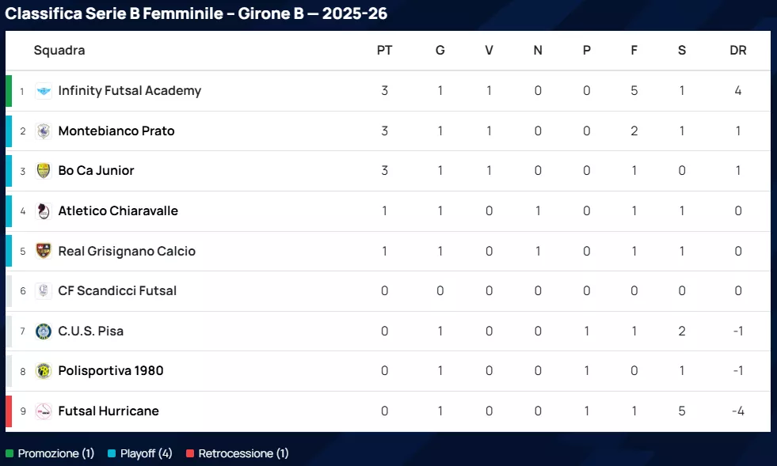Click the Futsal Hurricane logo icon
Screen dimensions: 777x466
(44, 411)
